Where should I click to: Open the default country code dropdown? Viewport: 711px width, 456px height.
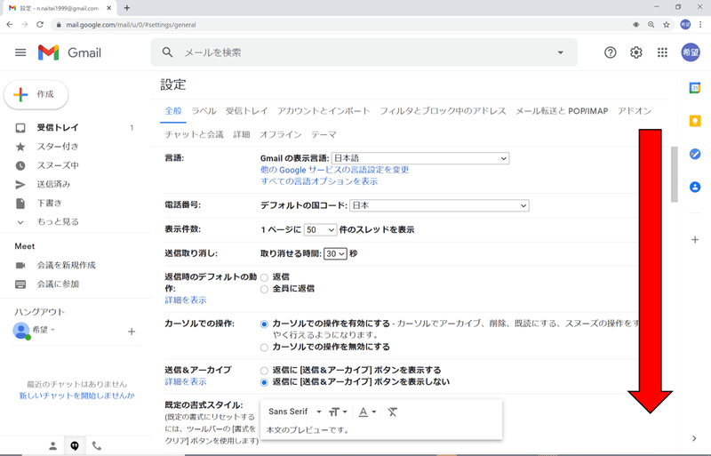[x=439, y=205]
